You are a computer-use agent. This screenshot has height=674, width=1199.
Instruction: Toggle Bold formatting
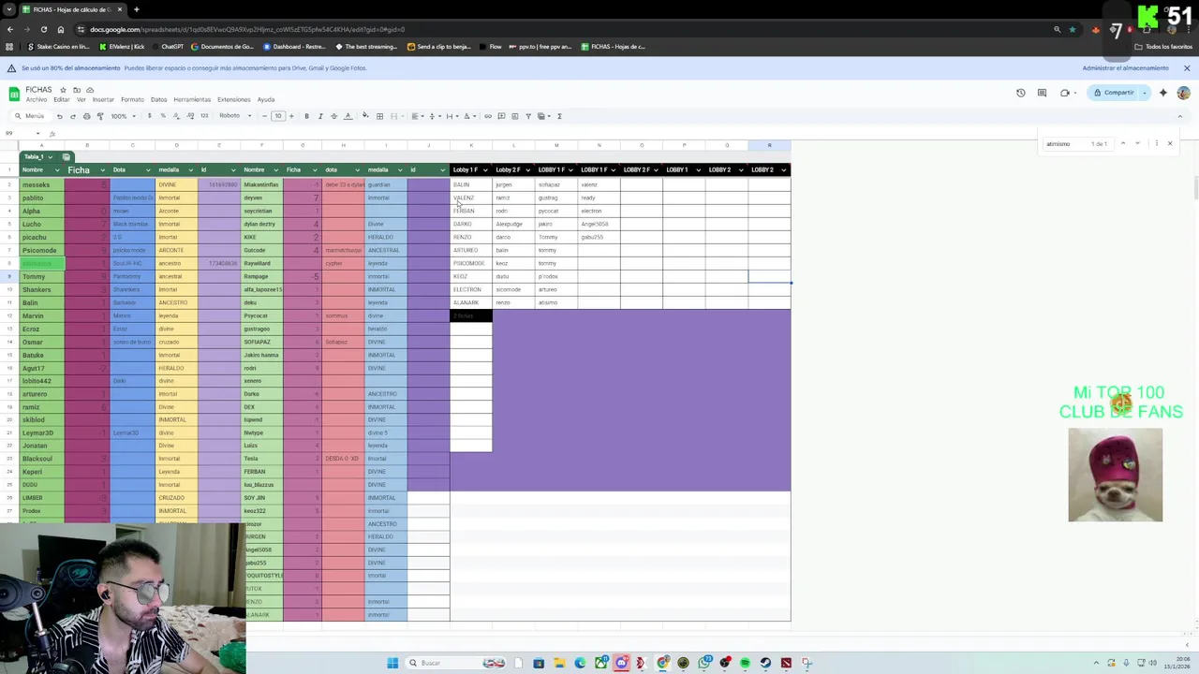click(x=306, y=116)
